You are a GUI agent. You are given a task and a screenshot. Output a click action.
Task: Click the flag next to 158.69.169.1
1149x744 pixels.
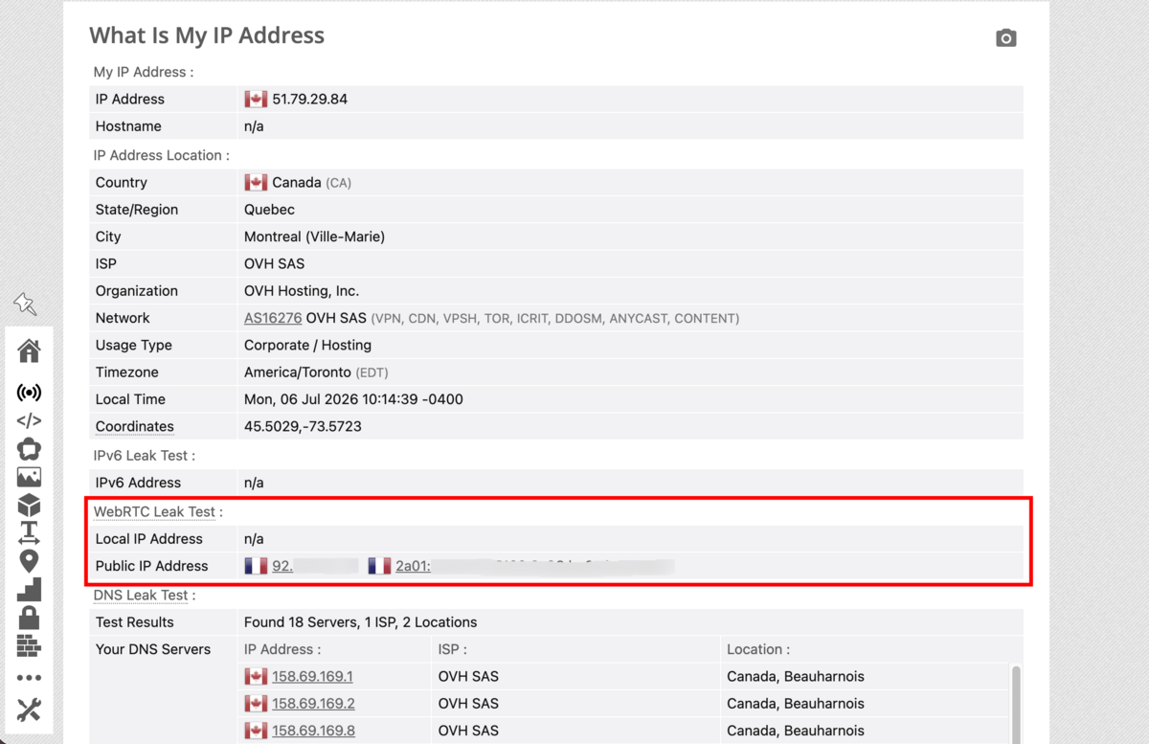pyautogui.click(x=256, y=676)
